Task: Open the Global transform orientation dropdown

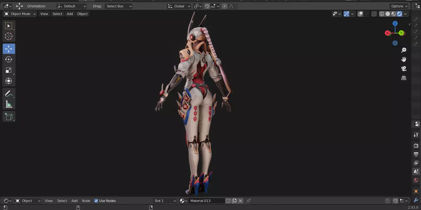Action: point(179,6)
